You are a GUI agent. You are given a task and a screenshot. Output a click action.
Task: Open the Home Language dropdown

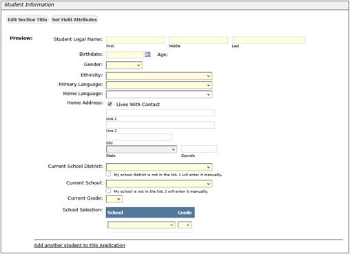click(x=159, y=94)
